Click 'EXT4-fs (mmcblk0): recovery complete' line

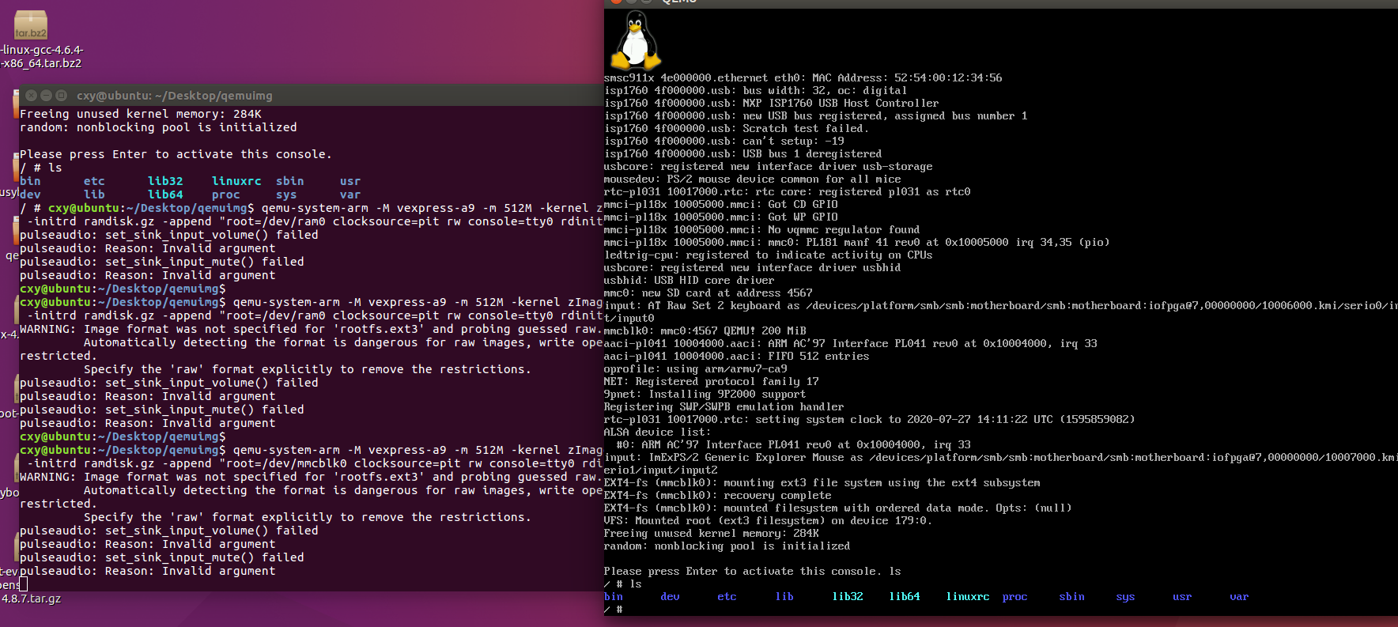[718, 496]
